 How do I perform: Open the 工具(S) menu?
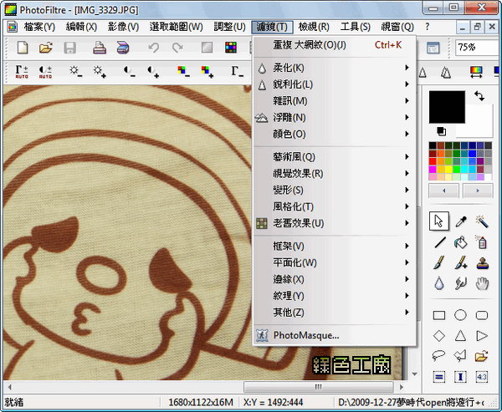pyautogui.click(x=355, y=27)
